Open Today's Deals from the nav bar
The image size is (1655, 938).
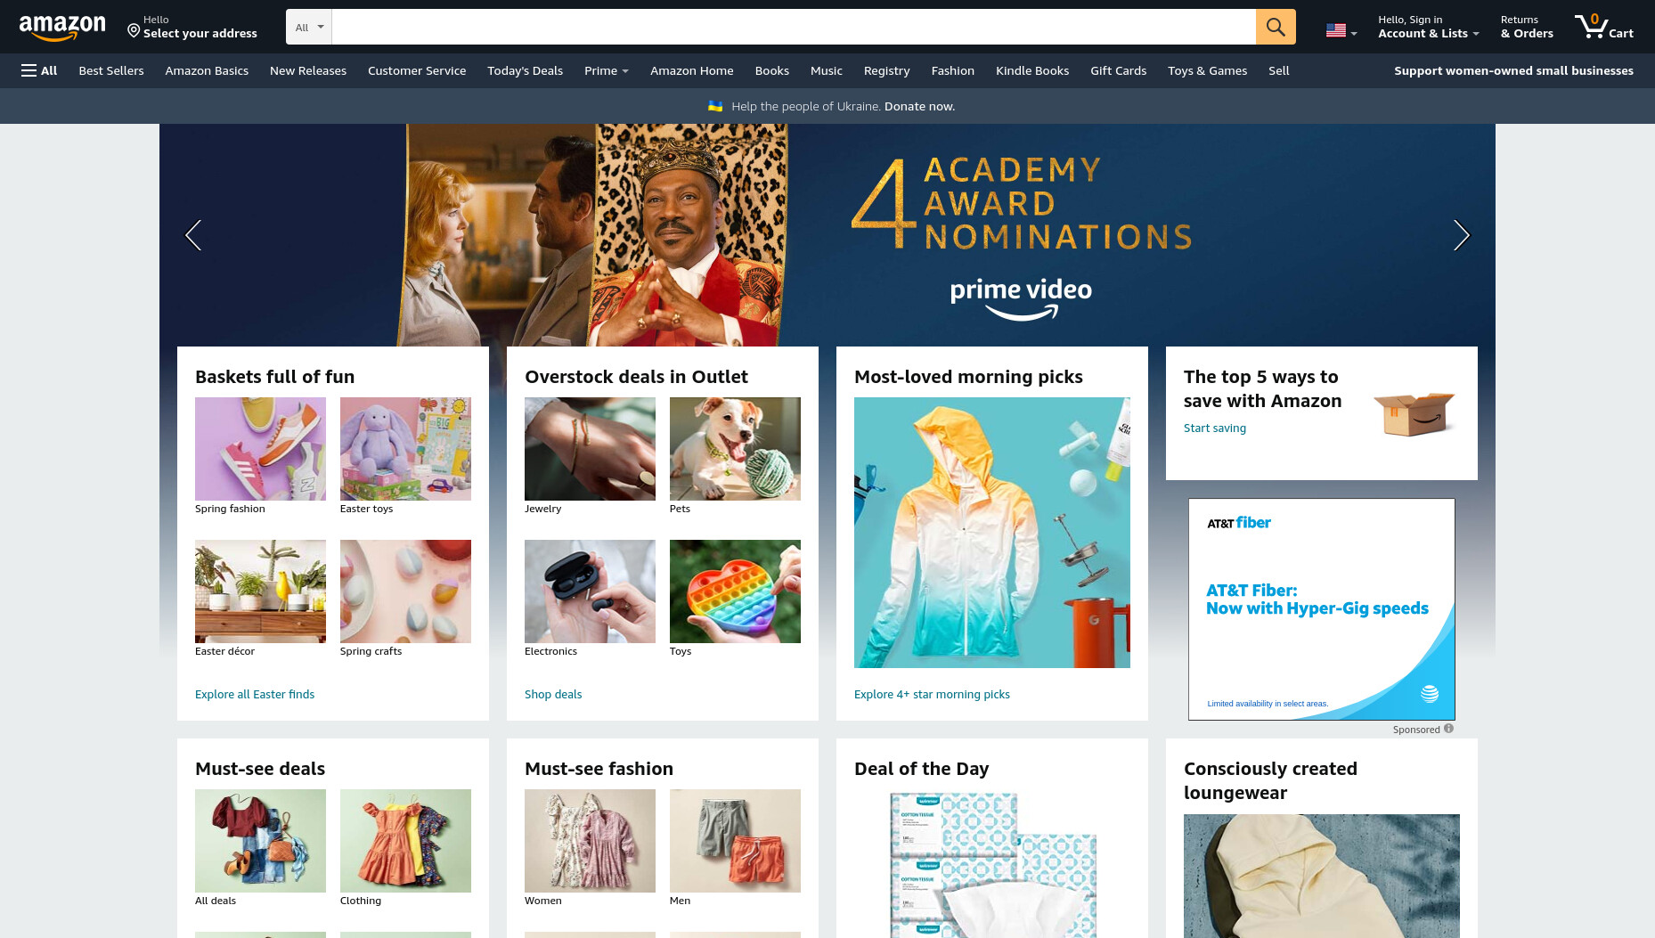tap(525, 70)
